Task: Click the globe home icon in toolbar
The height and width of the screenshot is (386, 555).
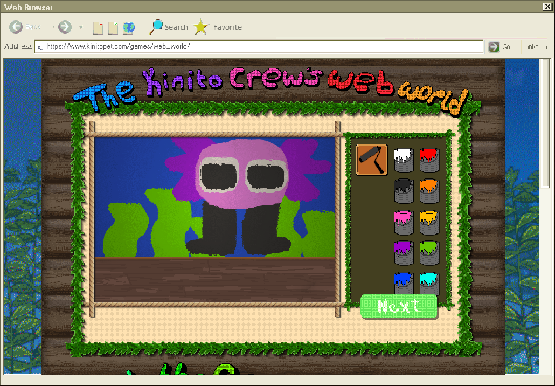Action: pos(129,27)
